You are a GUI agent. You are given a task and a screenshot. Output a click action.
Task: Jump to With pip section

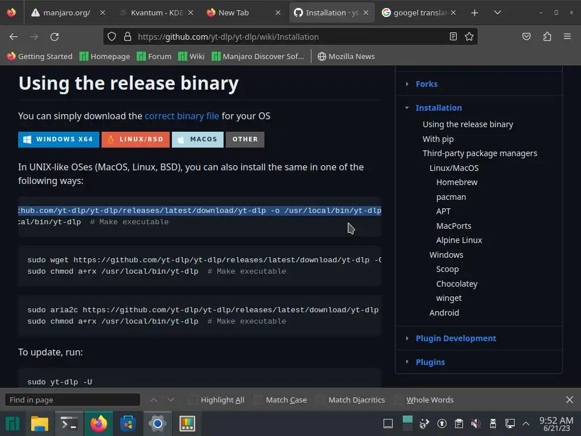[x=438, y=139]
